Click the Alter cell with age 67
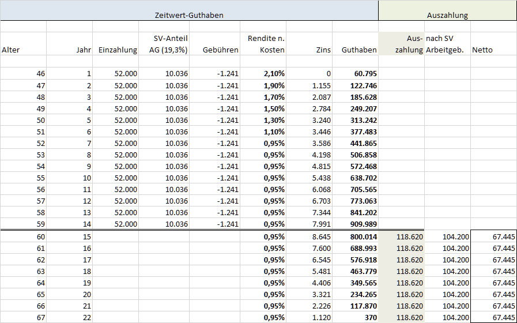 [23, 317]
